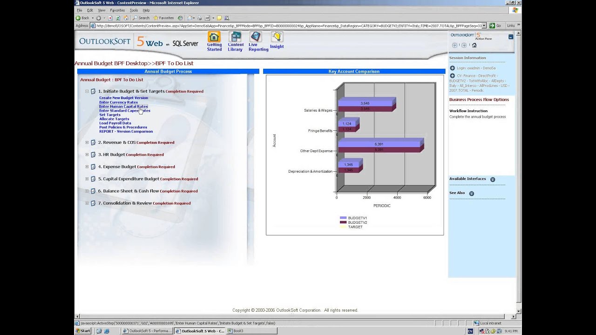Expand the Login session info plus icon
Screen dimensions: 596x335
452,68
